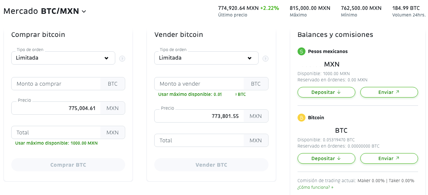This screenshot has height=195, width=428.
Task: Open the BTC/MXN market selector chevron
Action: 84,12
